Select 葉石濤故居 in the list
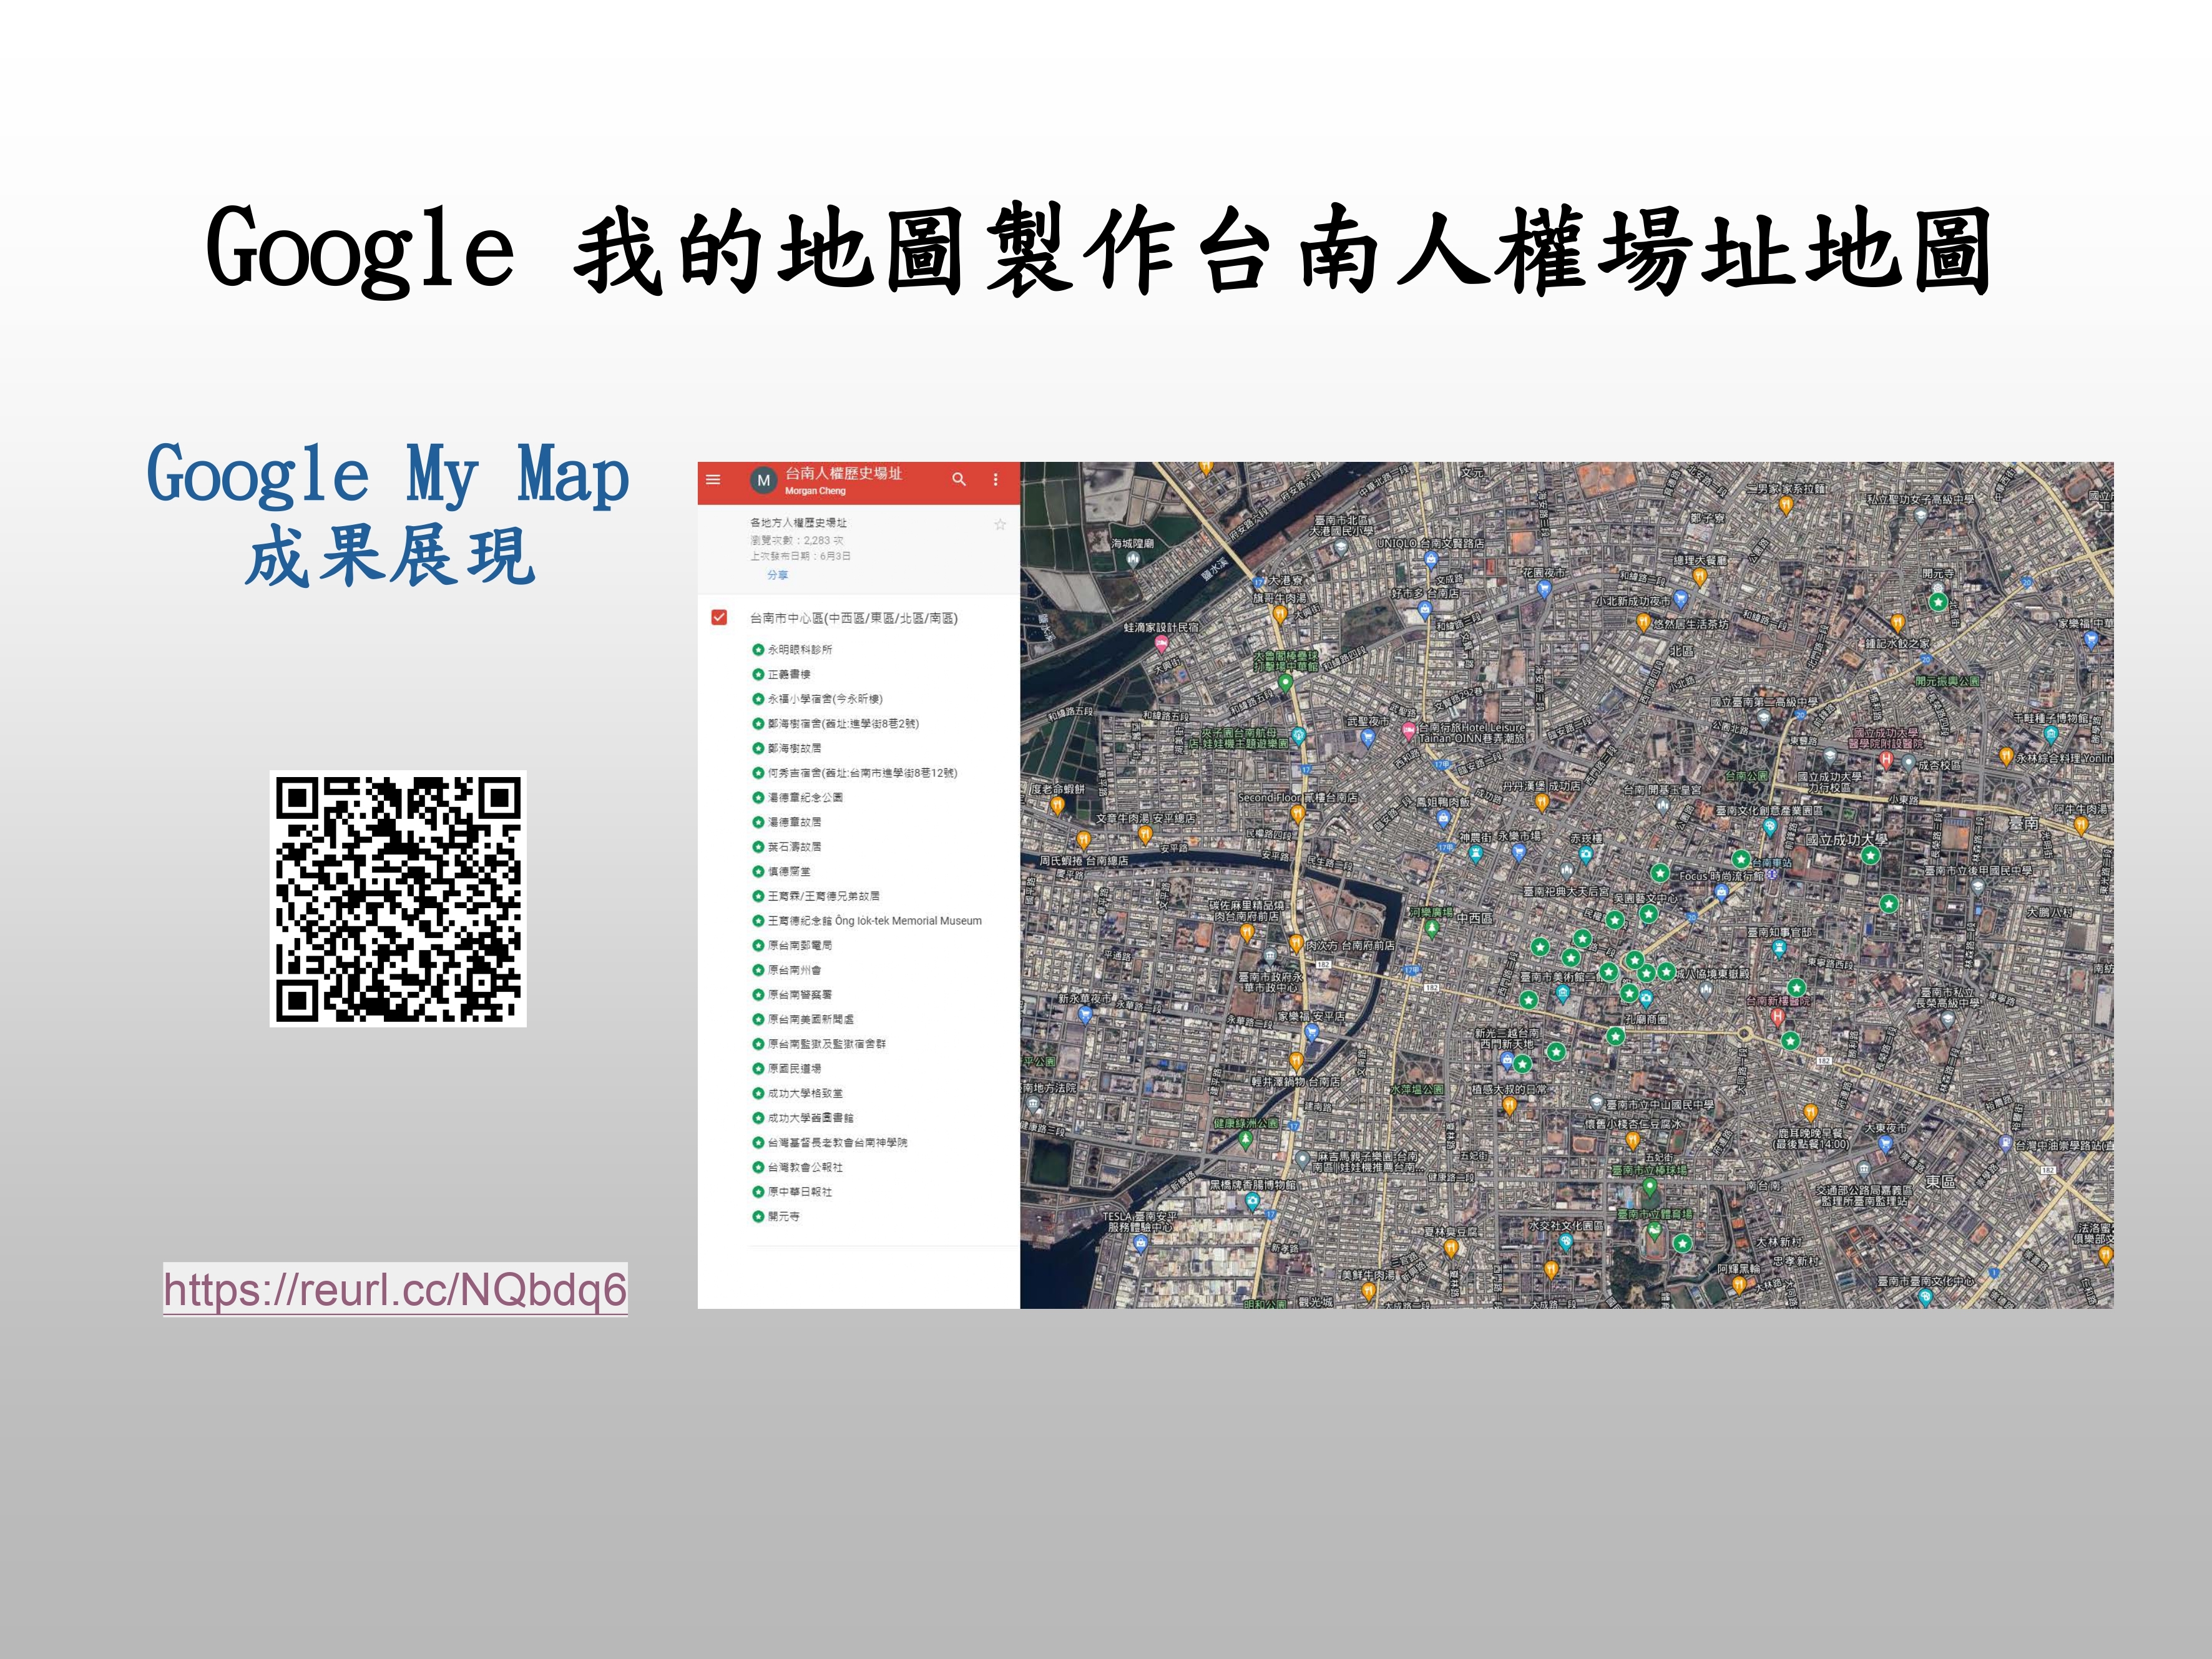This screenshot has height=1659, width=2212. [787, 847]
